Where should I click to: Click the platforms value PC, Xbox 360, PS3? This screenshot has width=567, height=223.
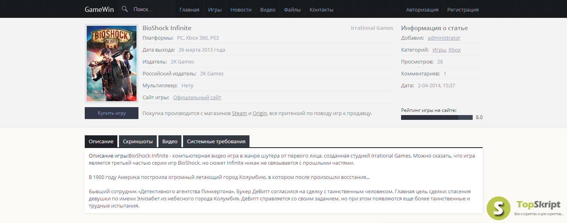(198, 38)
